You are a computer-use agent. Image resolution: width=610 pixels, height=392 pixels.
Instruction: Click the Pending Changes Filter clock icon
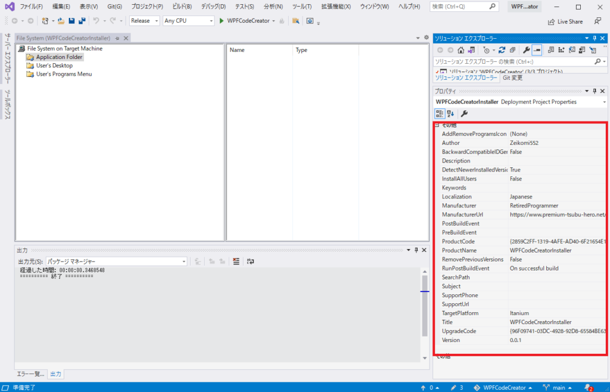486,50
